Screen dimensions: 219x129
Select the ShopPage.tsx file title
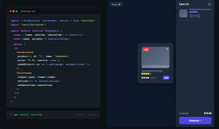(28, 11)
